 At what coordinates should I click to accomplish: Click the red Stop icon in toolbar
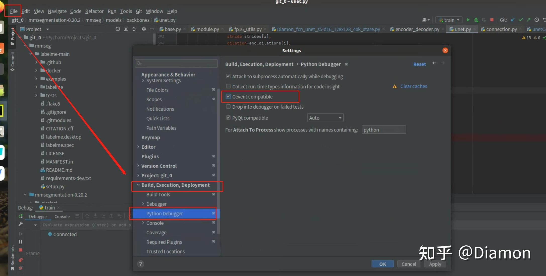(492, 20)
